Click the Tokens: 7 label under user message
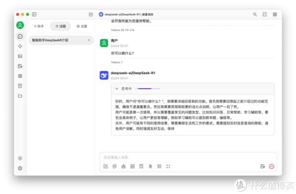 [x=116, y=62]
